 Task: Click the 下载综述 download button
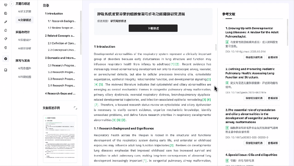(x=153, y=28)
